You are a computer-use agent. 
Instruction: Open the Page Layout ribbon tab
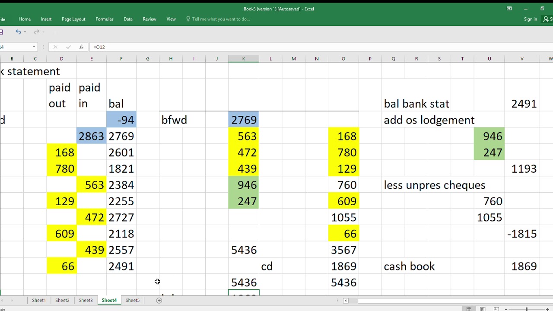click(73, 19)
